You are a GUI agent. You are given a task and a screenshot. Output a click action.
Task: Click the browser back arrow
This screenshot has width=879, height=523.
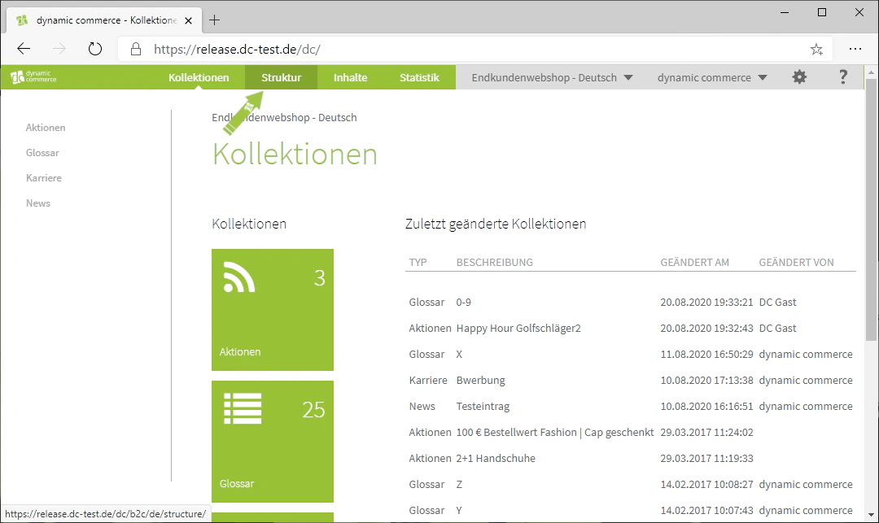point(24,50)
